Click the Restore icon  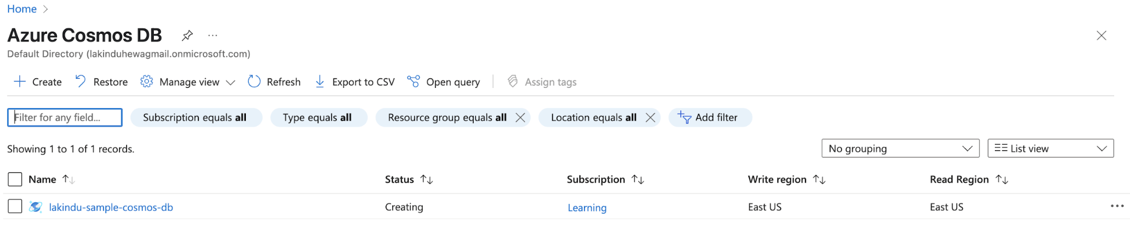pyautogui.click(x=81, y=82)
